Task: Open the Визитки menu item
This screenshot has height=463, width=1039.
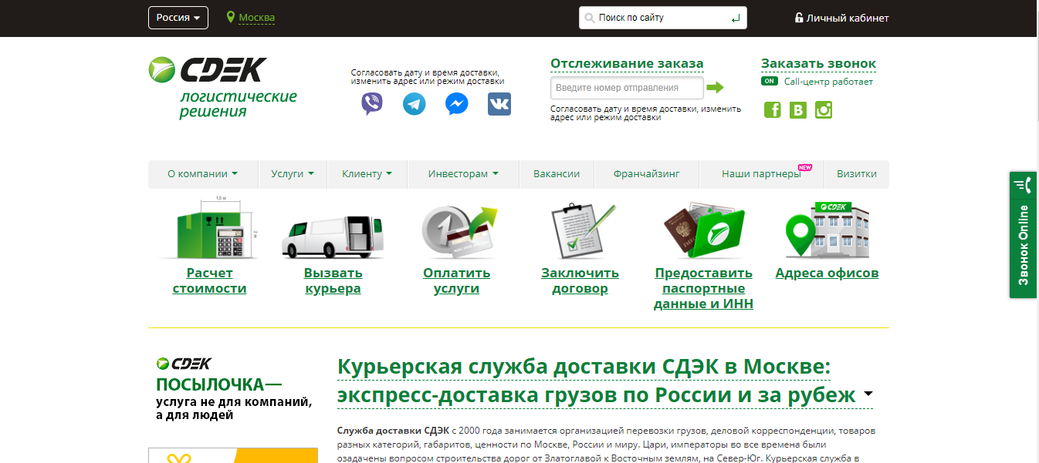Action: tap(857, 174)
